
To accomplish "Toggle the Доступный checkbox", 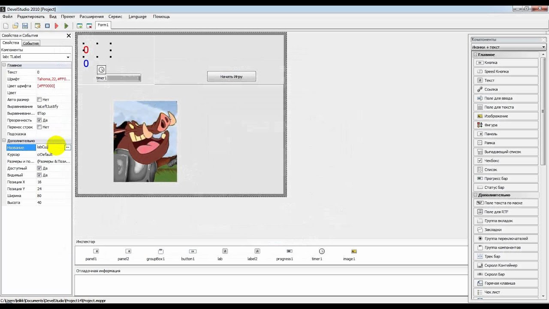I will tap(39, 168).
